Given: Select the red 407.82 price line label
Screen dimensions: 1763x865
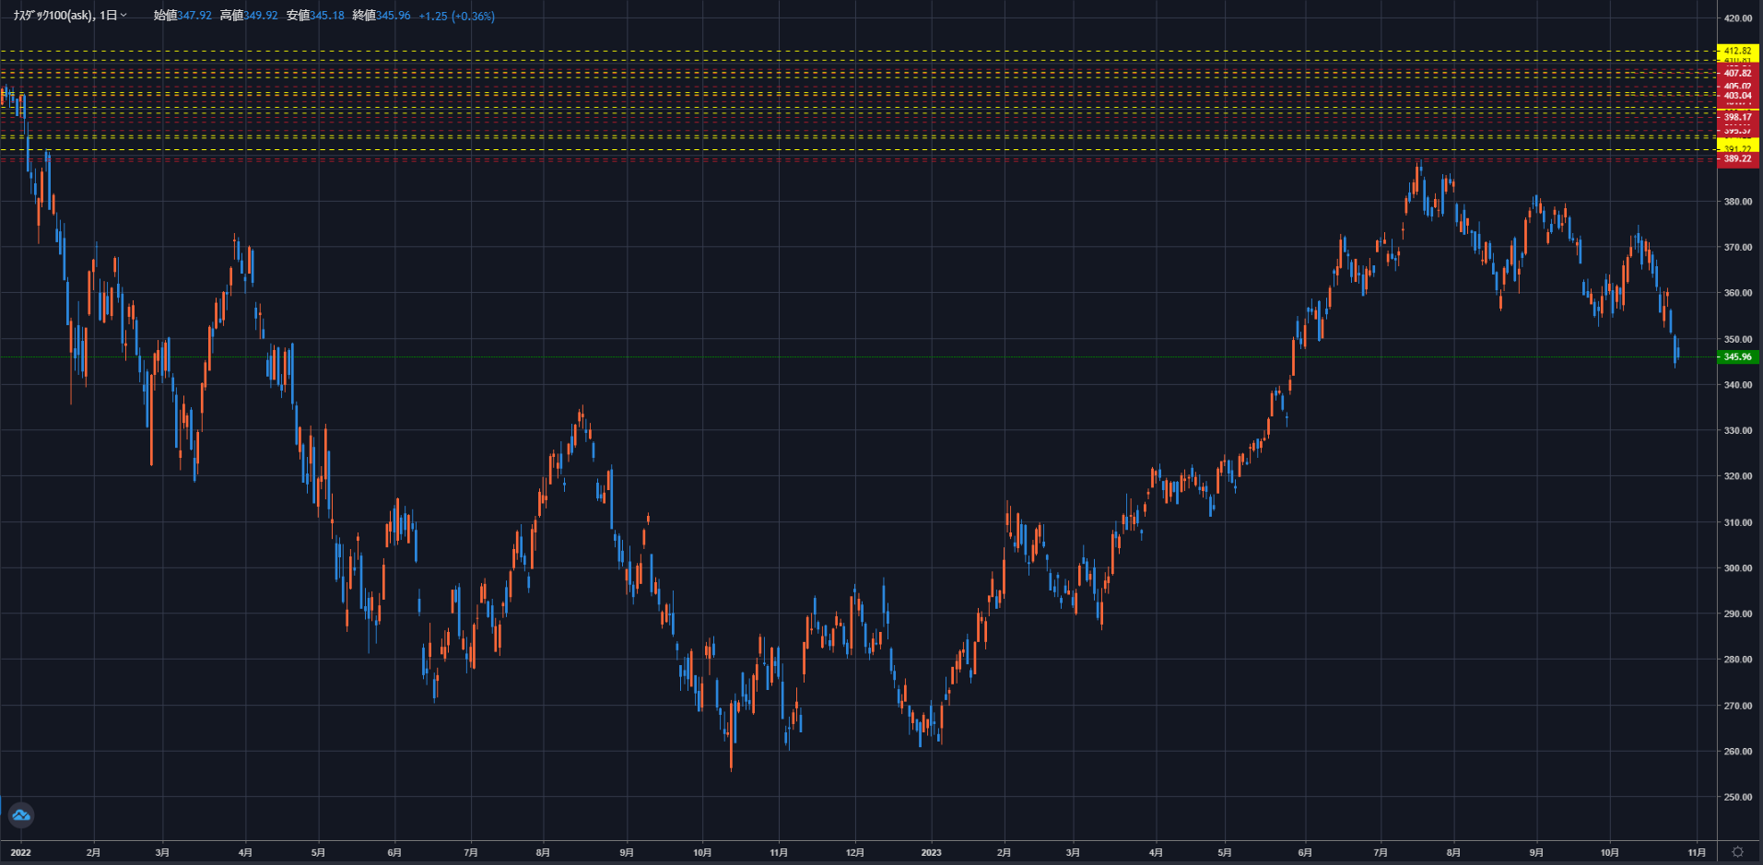Looking at the screenshot, I should click(x=1738, y=73).
